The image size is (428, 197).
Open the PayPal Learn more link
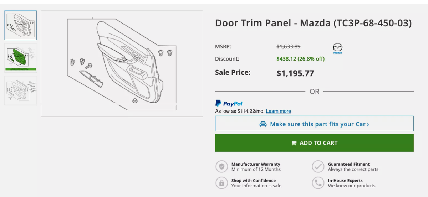[278, 111]
